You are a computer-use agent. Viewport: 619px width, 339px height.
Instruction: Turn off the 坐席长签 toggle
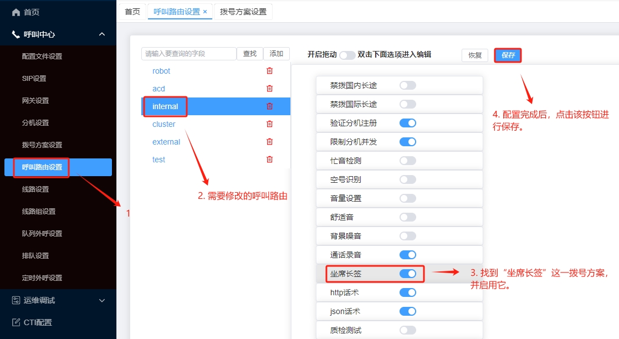(x=407, y=274)
